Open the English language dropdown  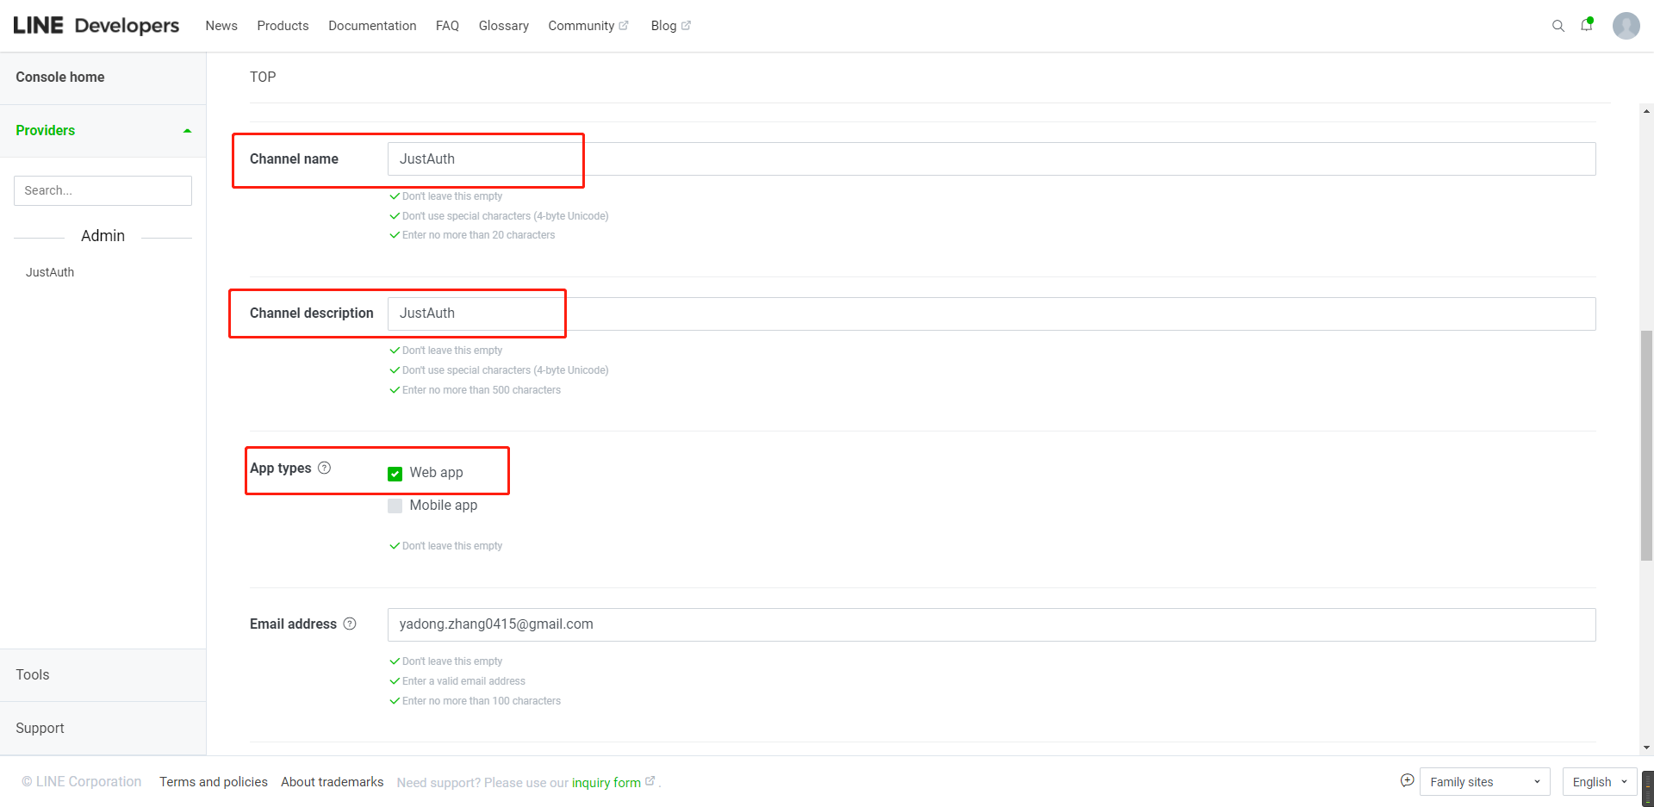[1599, 782]
